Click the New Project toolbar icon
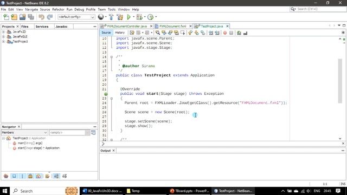This screenshot has height=195, width=347. click(14, 17)
